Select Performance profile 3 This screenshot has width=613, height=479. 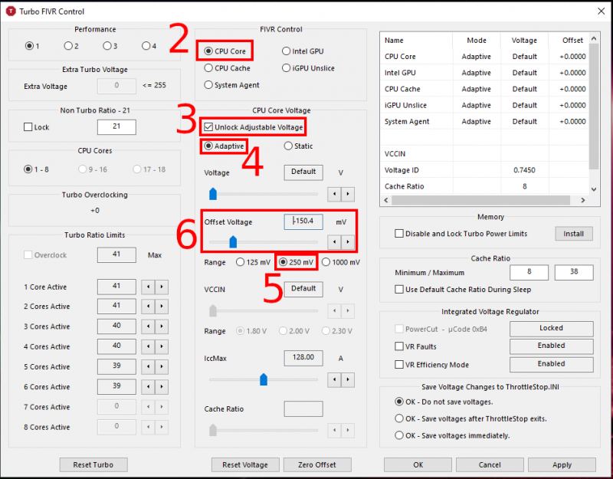tap(110, 46)
